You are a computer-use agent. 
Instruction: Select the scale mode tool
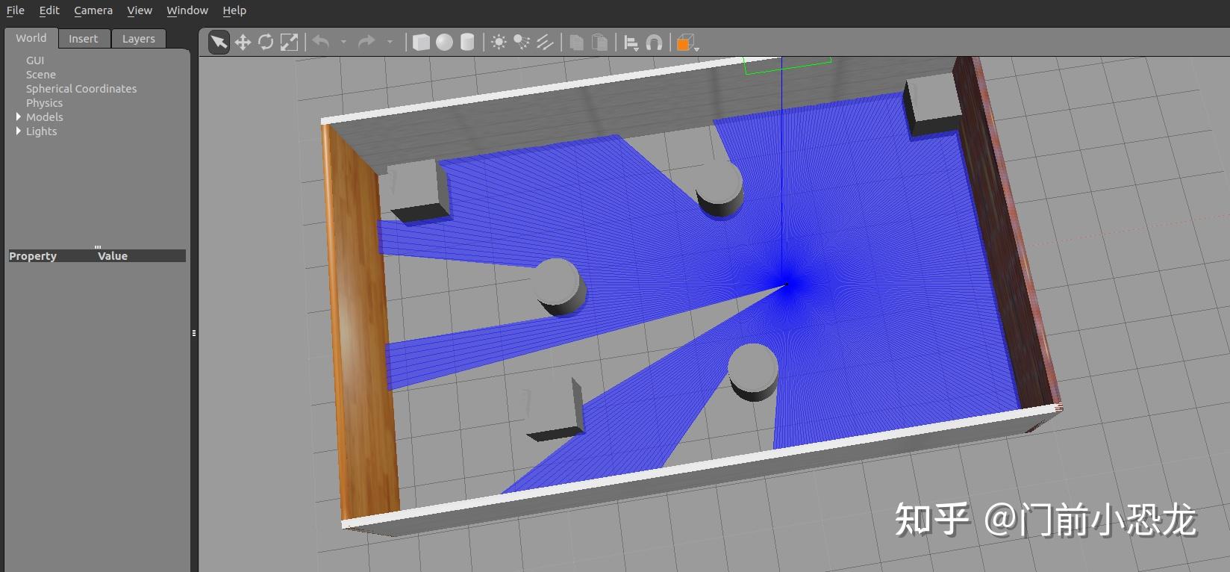pyautogui.click(x=289, y=43)
